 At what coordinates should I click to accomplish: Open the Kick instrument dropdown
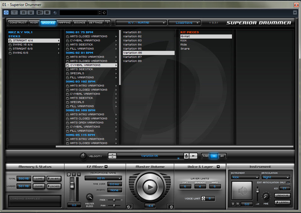[245, 177]
